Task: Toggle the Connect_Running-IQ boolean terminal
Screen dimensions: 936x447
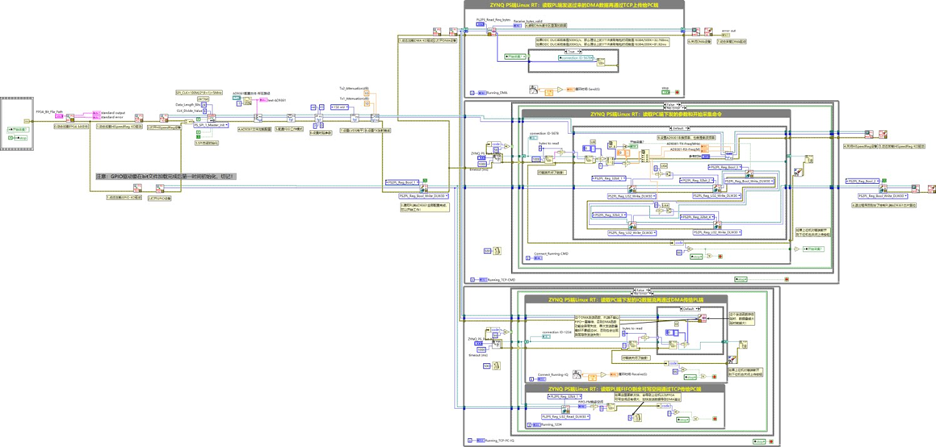Action: pyautogui.click(x=541, y=379)
